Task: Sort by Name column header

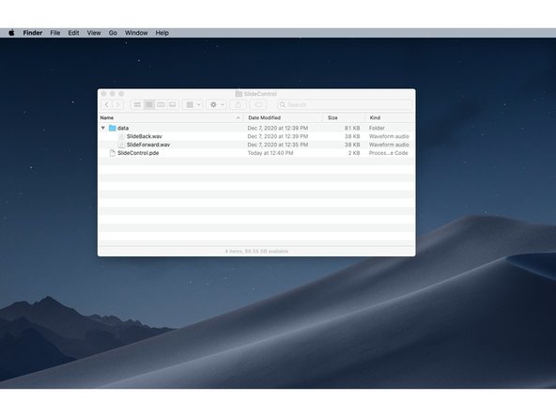Action: 171,117
